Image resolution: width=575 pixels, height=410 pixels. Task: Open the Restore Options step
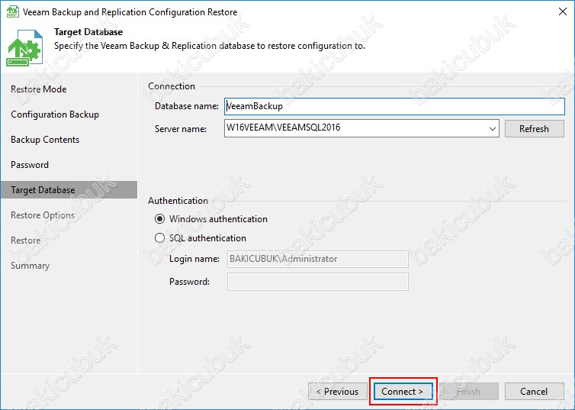click(43, 215)
